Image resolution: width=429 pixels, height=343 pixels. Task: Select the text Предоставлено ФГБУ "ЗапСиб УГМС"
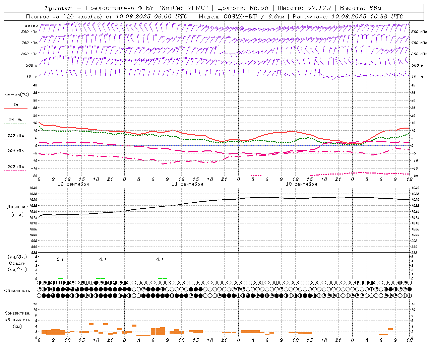coord(147,8)
